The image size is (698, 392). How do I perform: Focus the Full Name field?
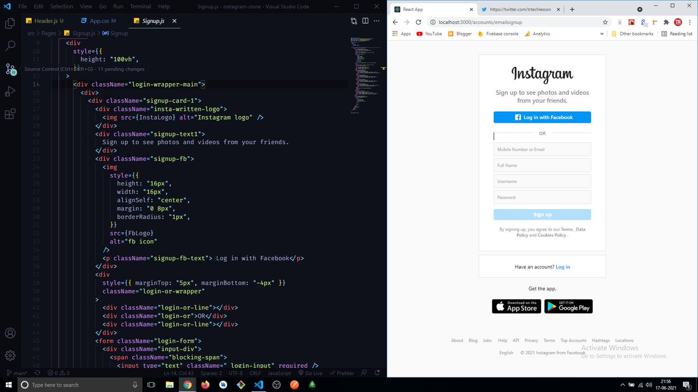[x=542, y=165]
